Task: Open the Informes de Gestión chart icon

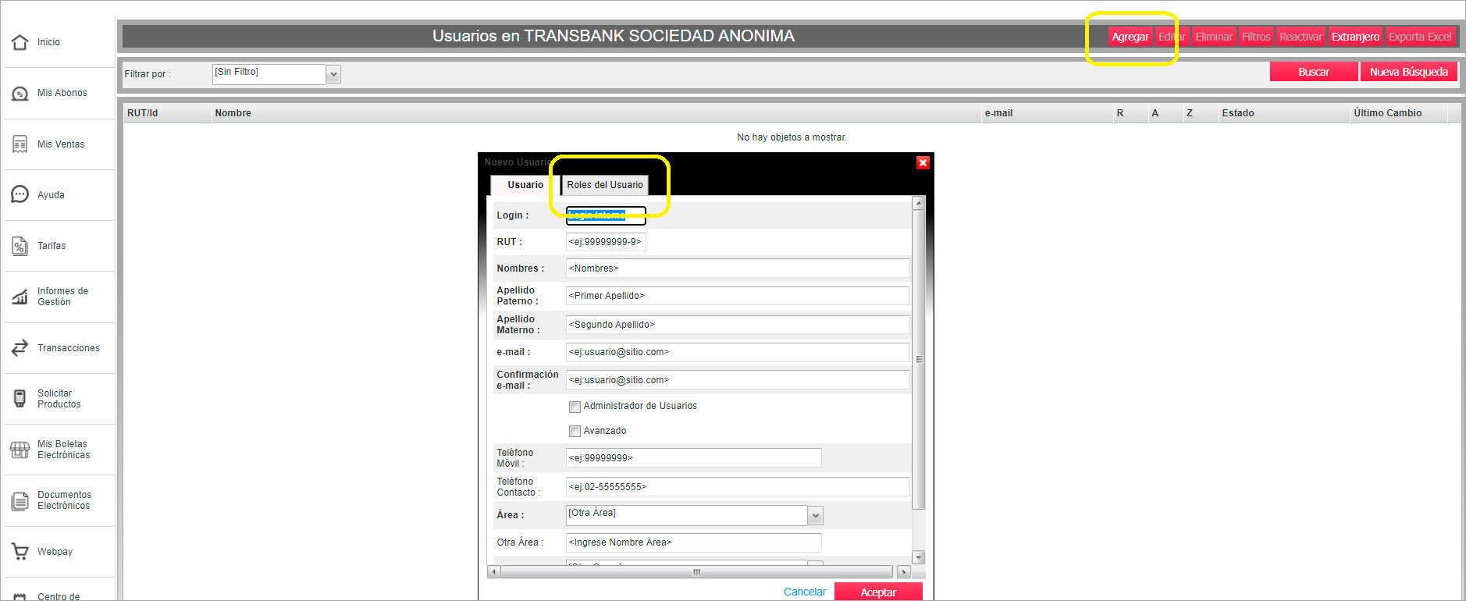Action: (x=20, y=297)
